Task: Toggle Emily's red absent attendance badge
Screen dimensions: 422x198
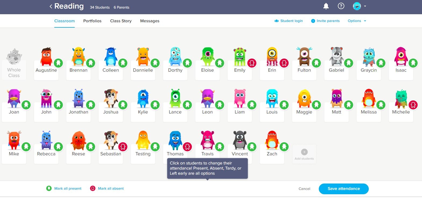Action: [x=252, y=63]
